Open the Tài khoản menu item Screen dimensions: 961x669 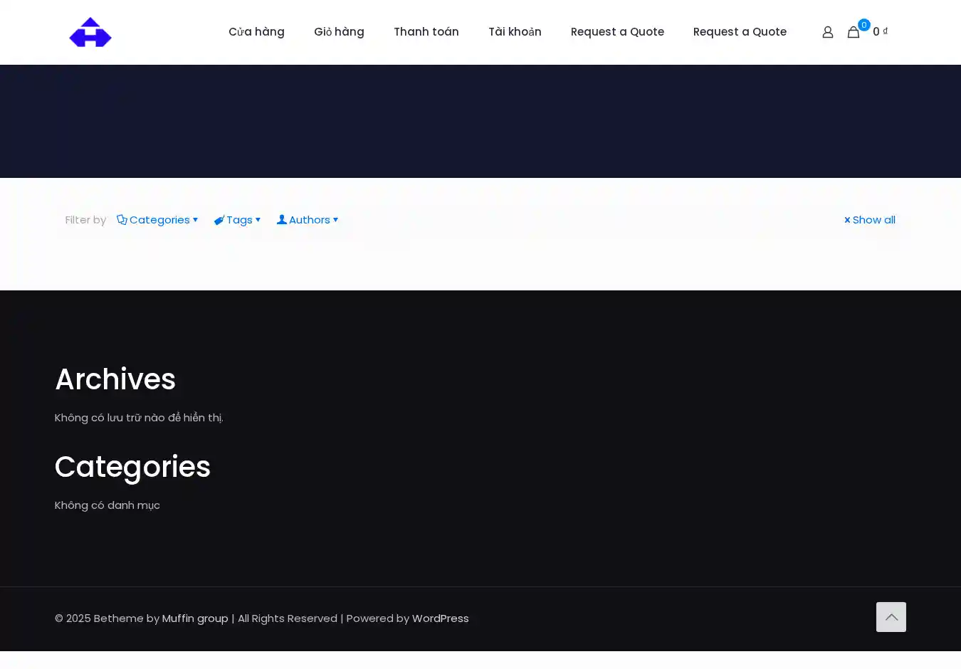pyautogui.click(x=515, y=32)
